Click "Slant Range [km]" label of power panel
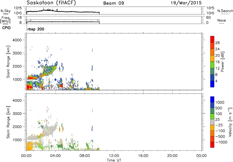Screen dimensions: 233x162 tap(8, 62)
